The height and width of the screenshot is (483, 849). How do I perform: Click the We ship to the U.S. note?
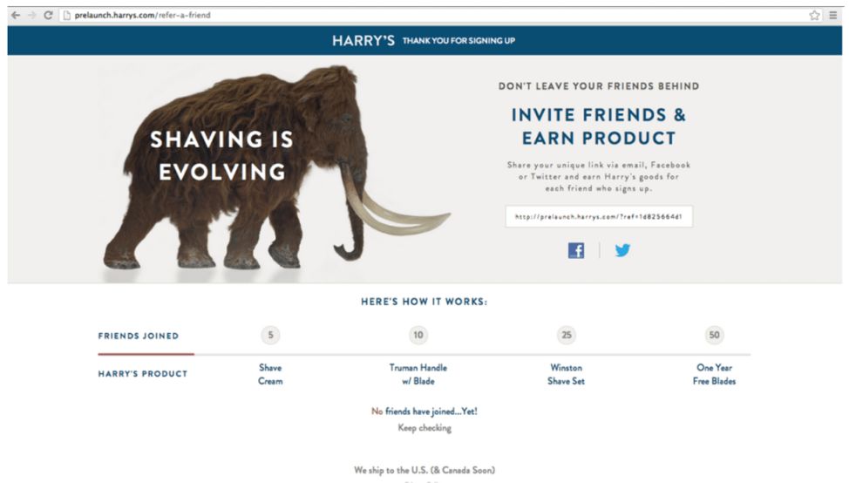(x=424, y=470)
